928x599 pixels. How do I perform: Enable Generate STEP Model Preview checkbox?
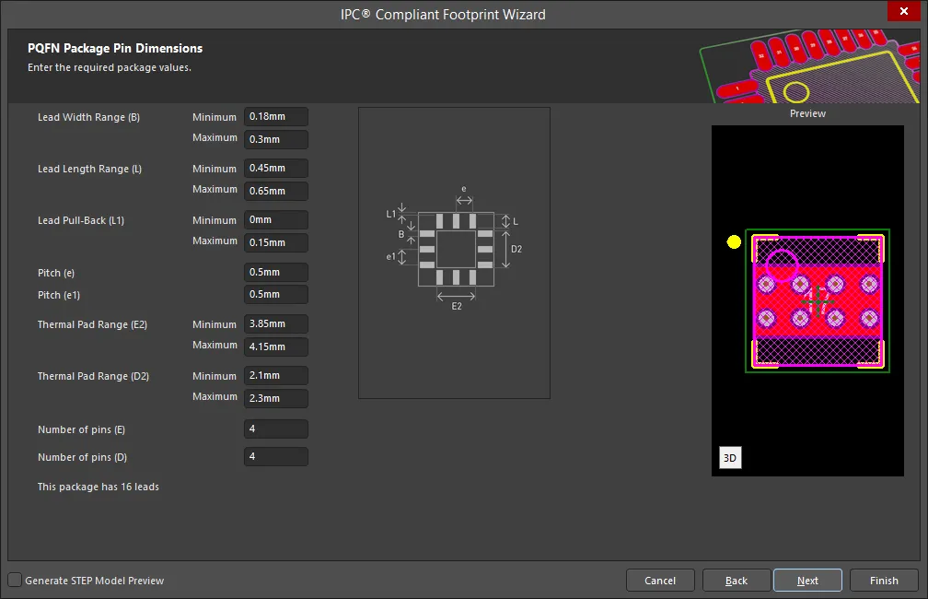coord(15,580)
